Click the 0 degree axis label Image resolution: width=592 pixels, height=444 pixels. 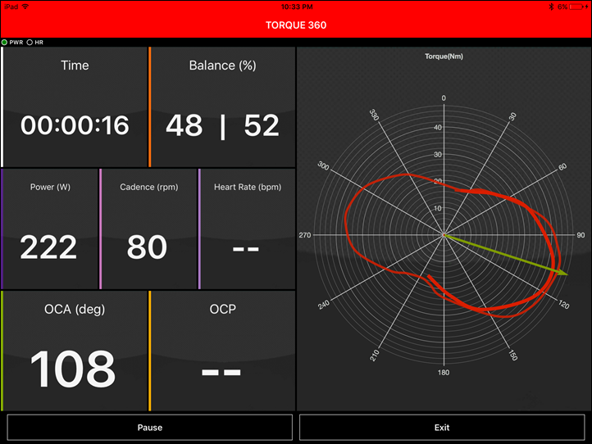click(x=444, y=98)
